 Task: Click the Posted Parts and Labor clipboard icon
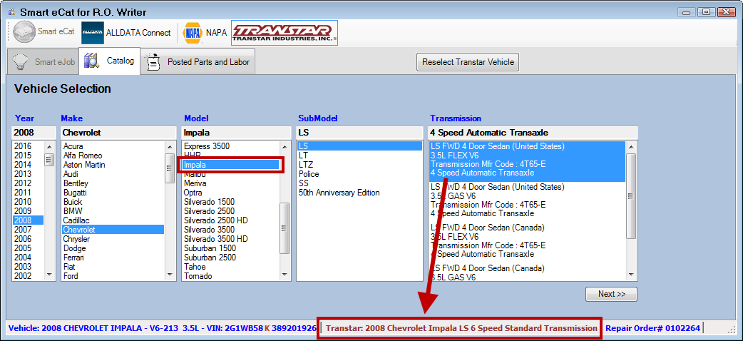point(153,62)
